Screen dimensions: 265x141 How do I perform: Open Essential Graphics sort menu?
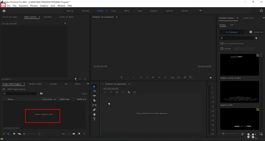tap(243, 134)
